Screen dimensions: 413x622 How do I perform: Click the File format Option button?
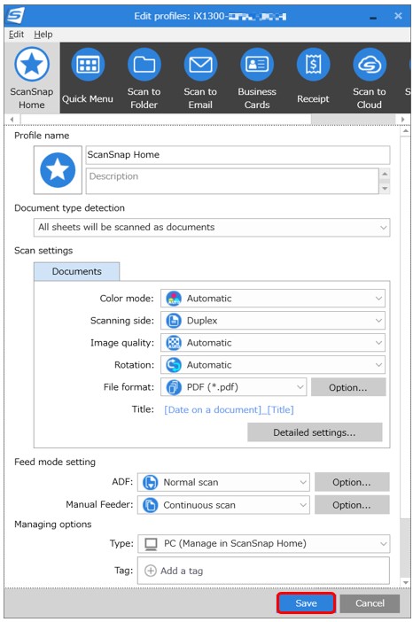point(348,387)
